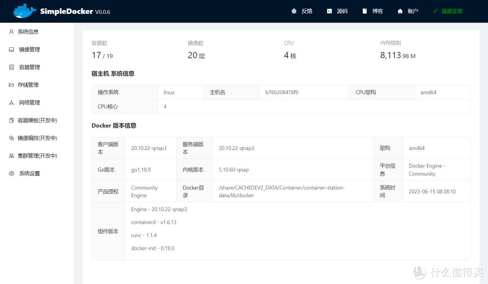Click the home icon beside 账户
This screenshot has height=284, width=488.
(x=400, y=11)
